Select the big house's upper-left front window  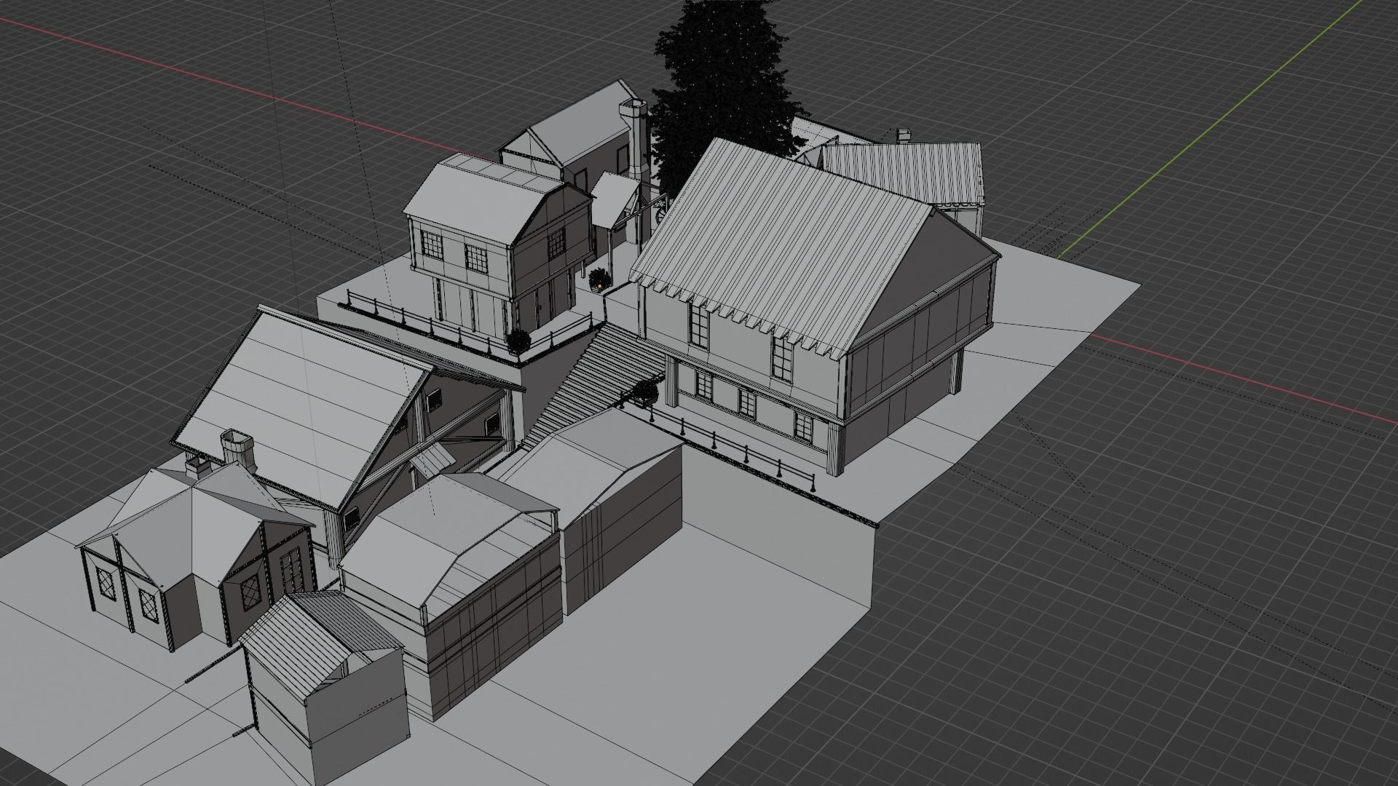pos(698,325)
